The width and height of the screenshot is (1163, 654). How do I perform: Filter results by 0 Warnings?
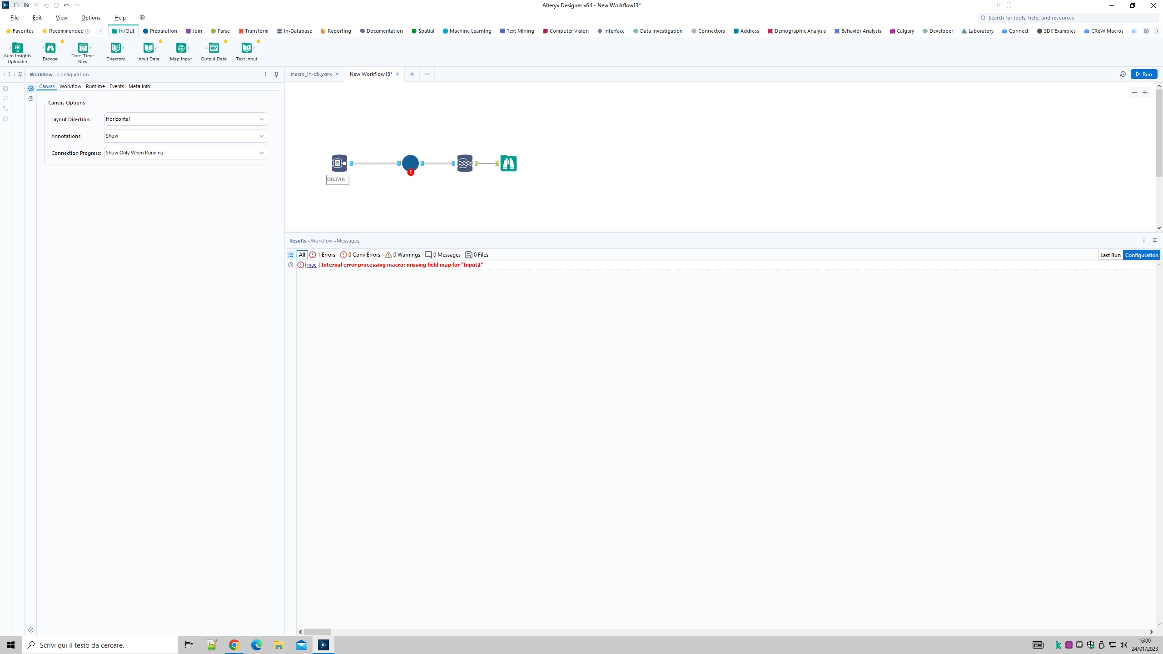(x=403, y=255)
